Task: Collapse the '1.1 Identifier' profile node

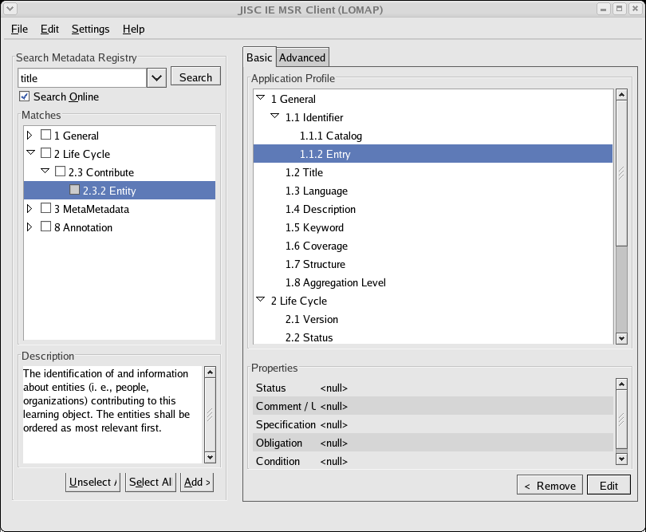Action: 275,116
